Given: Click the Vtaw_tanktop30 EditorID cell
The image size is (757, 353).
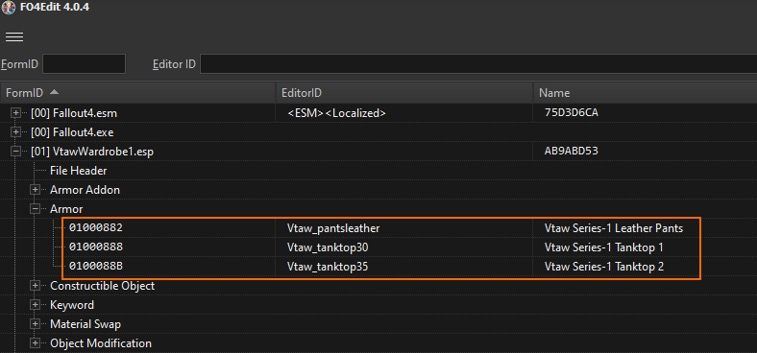Looking at the screenshot, I should point(328,247).
